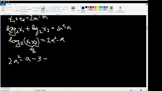The width and height of the screenshot is (162, 91).
Task: Open Fill (Заливка) dropdown
Action: point(66,9)
